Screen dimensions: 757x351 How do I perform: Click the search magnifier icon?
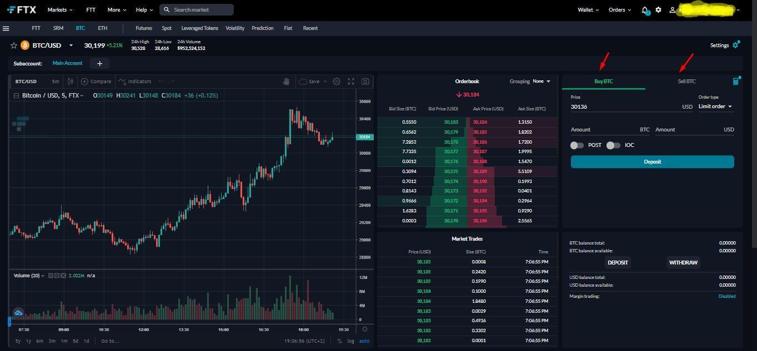pos(167,10)
